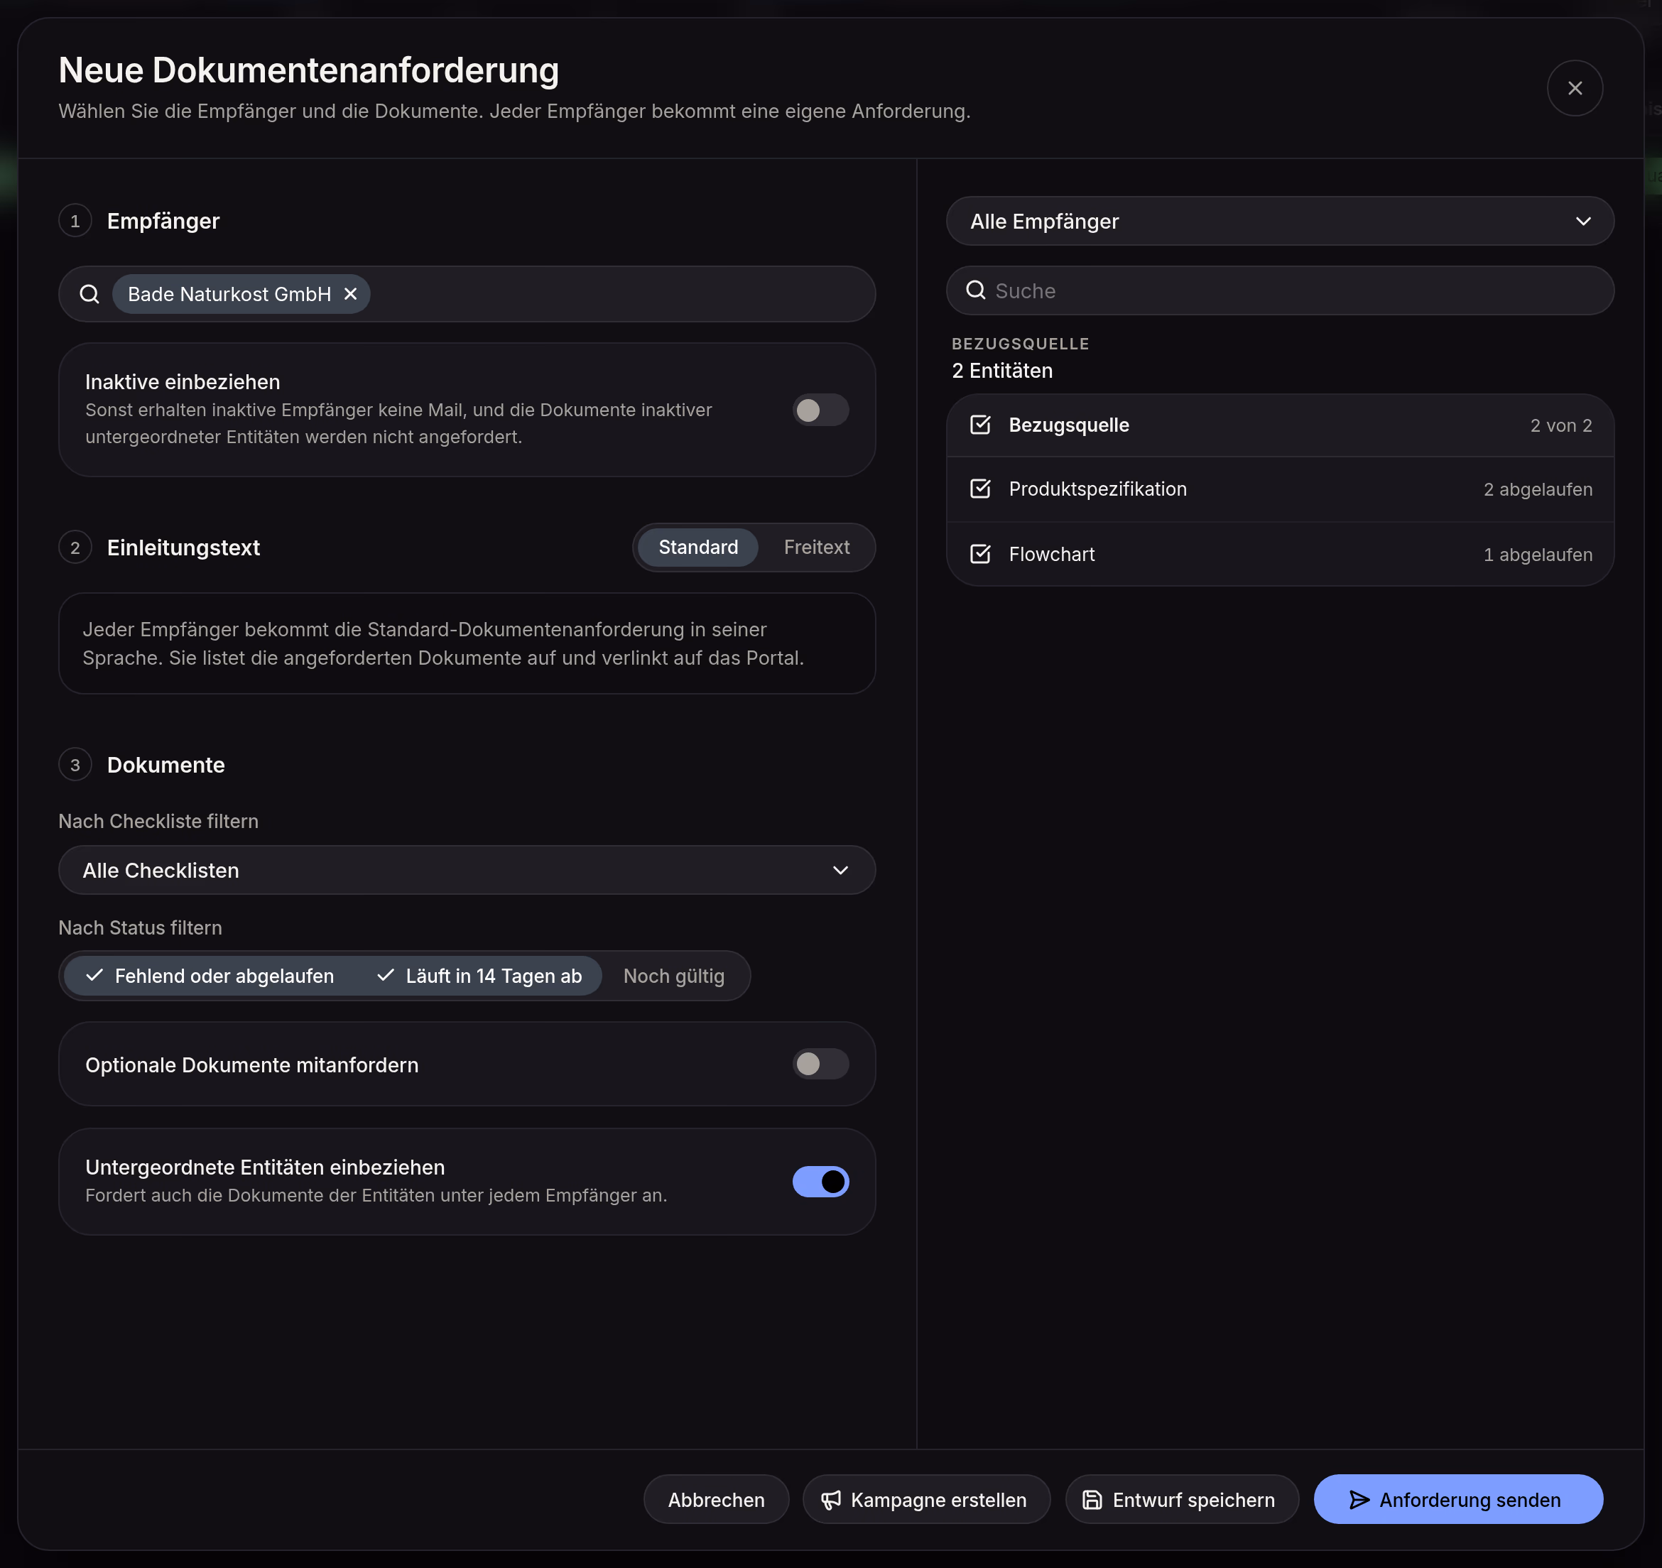Click the 2 von 2 count
1662x1568 pixels.
1561,425
